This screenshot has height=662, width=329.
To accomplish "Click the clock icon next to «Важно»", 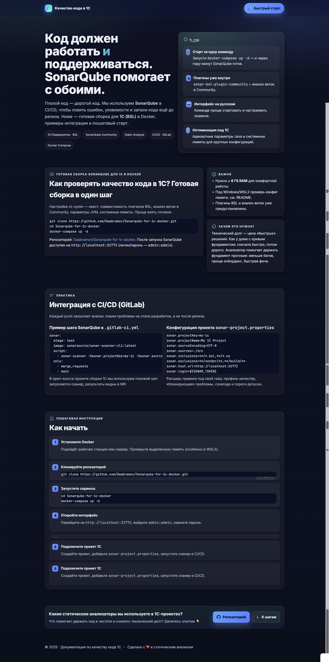I will click(x=214, y=174).
